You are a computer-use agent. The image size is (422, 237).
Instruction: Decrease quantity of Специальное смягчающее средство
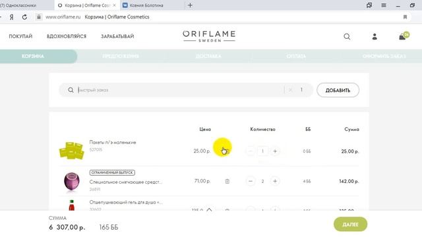coord(251,181)
